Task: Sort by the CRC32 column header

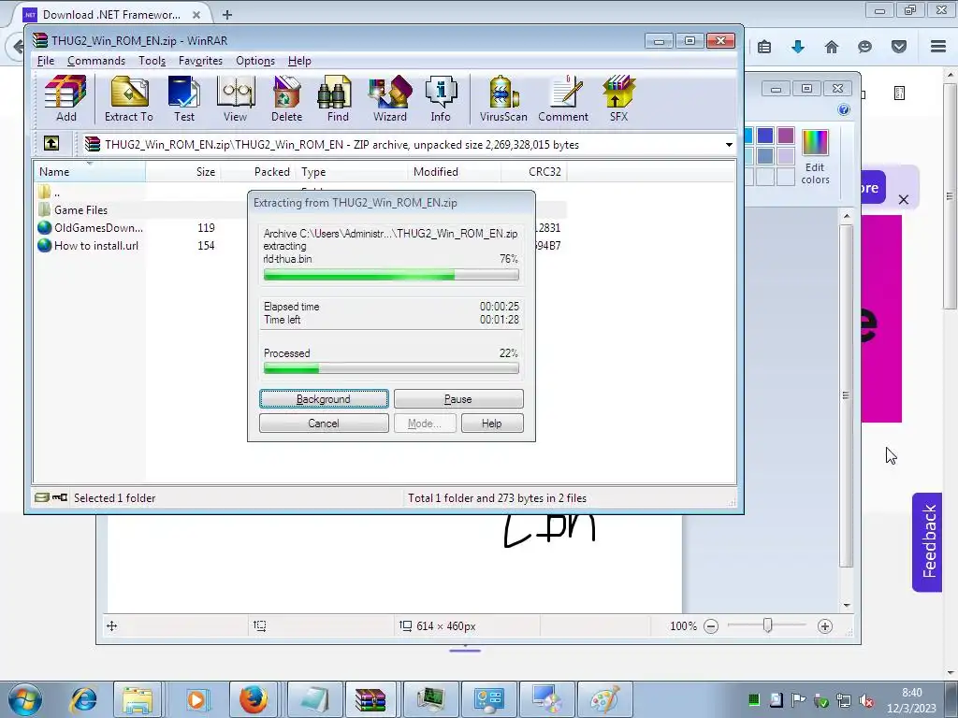Action: click(x=534, y=172)
